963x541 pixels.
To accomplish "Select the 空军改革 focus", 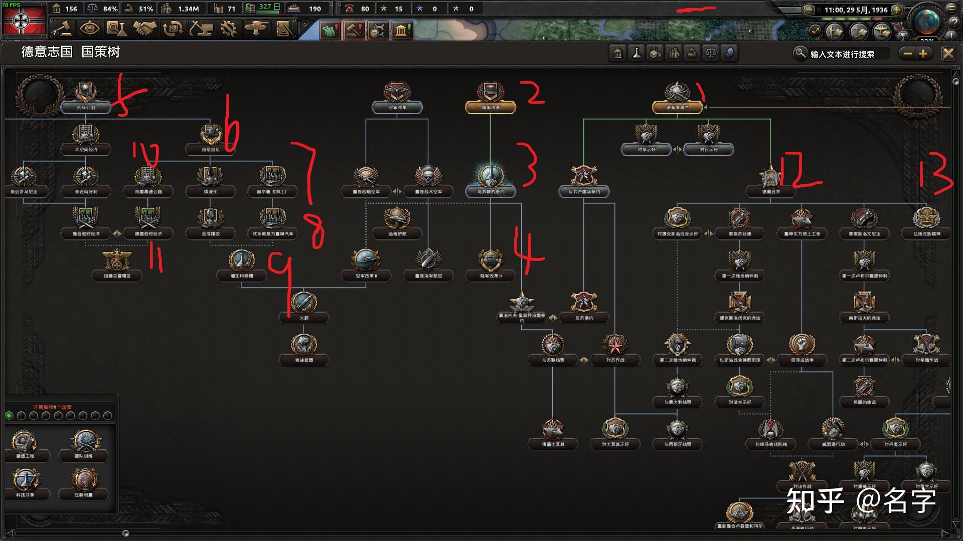I will [397, 98].
